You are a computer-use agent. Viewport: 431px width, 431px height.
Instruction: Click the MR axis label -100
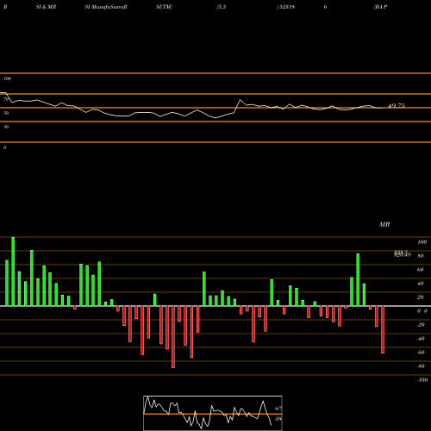click(422, 380)
